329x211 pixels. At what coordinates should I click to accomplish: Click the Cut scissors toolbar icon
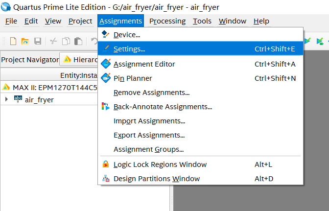pos(54,41)
